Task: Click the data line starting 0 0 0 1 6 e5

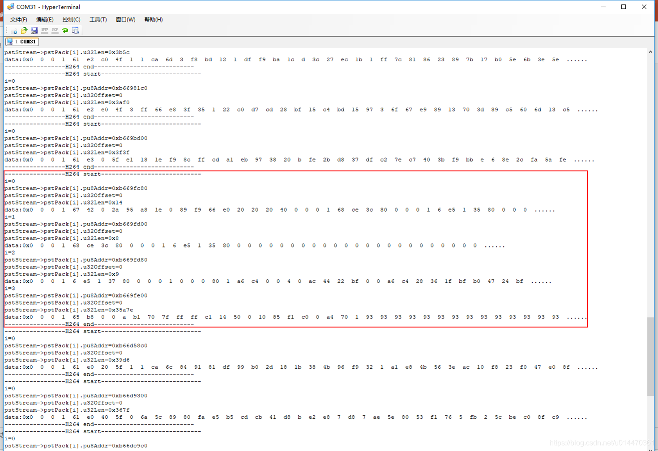Action: 278,281
